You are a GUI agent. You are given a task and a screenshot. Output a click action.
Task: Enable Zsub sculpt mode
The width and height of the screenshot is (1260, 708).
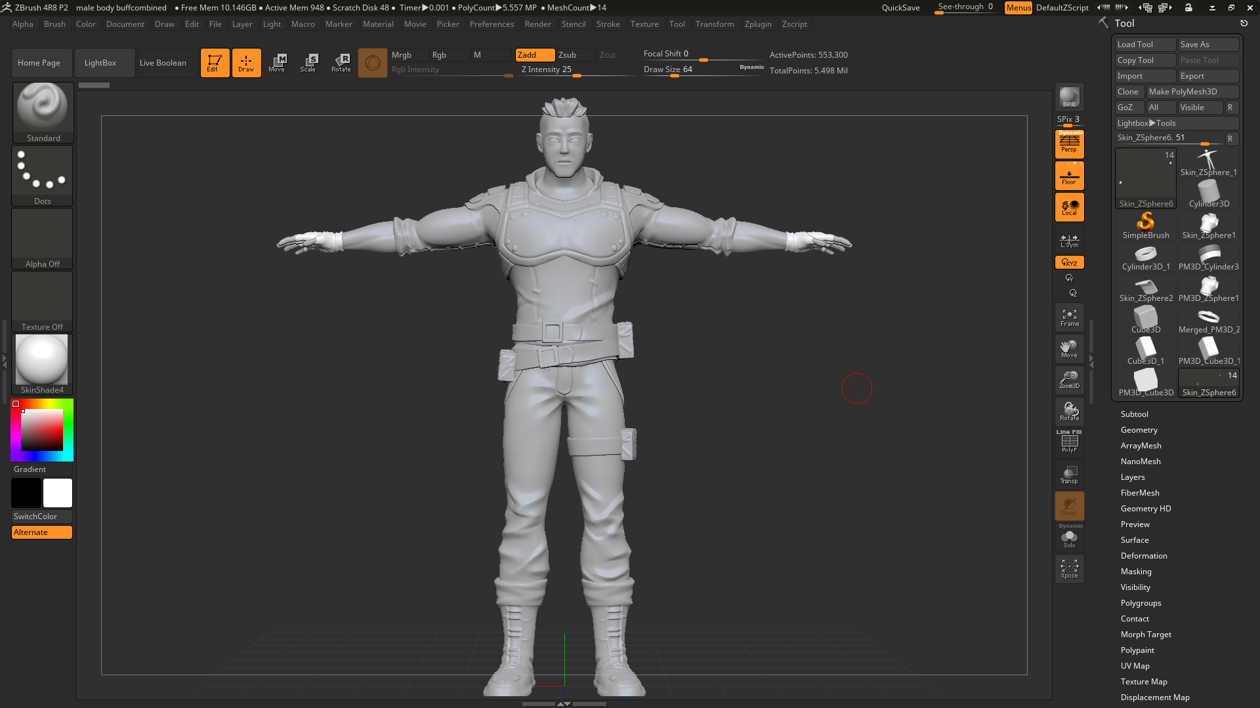[x=576, y=55]
